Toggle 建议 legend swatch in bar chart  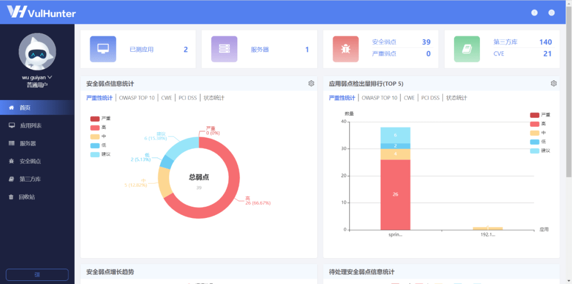pyautogui.click(x=534, y=151)
